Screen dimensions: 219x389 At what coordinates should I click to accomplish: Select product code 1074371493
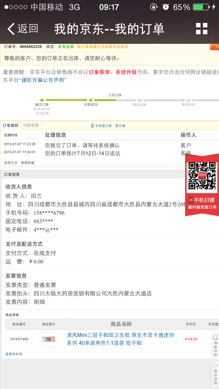19,339
